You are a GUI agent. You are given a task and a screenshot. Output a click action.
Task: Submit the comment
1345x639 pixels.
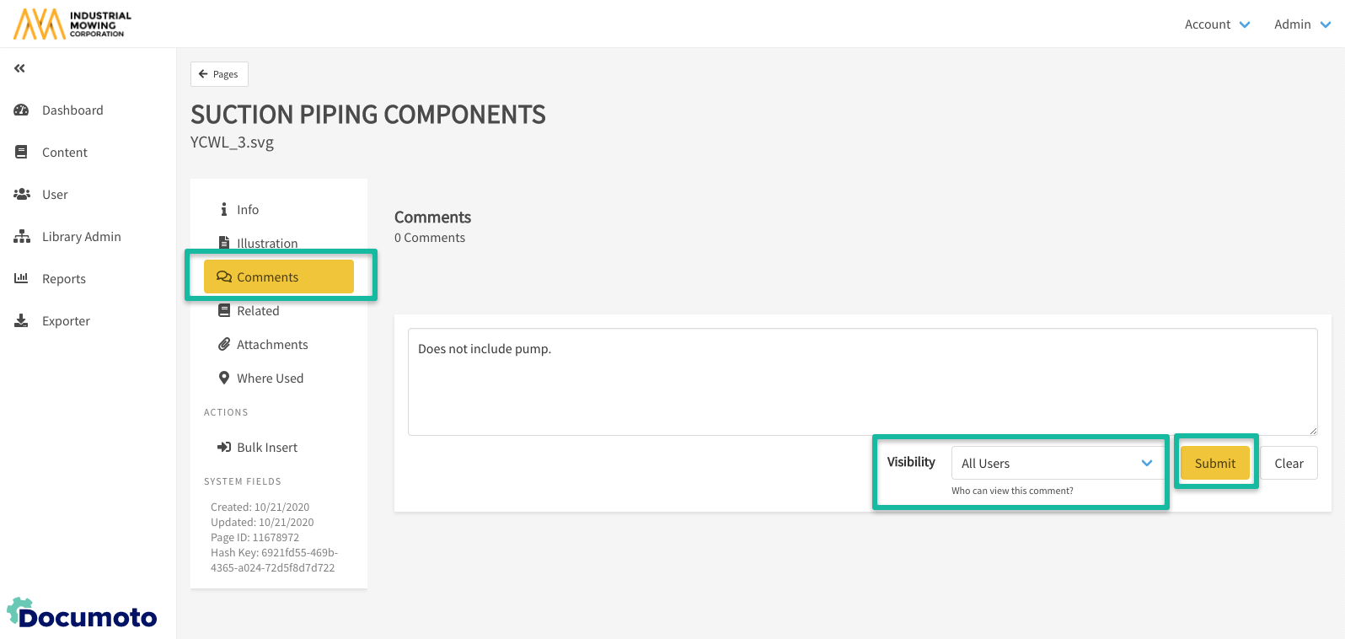(x=1214, y=463)
